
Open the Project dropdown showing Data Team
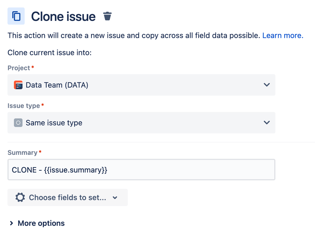pos(142,85)
